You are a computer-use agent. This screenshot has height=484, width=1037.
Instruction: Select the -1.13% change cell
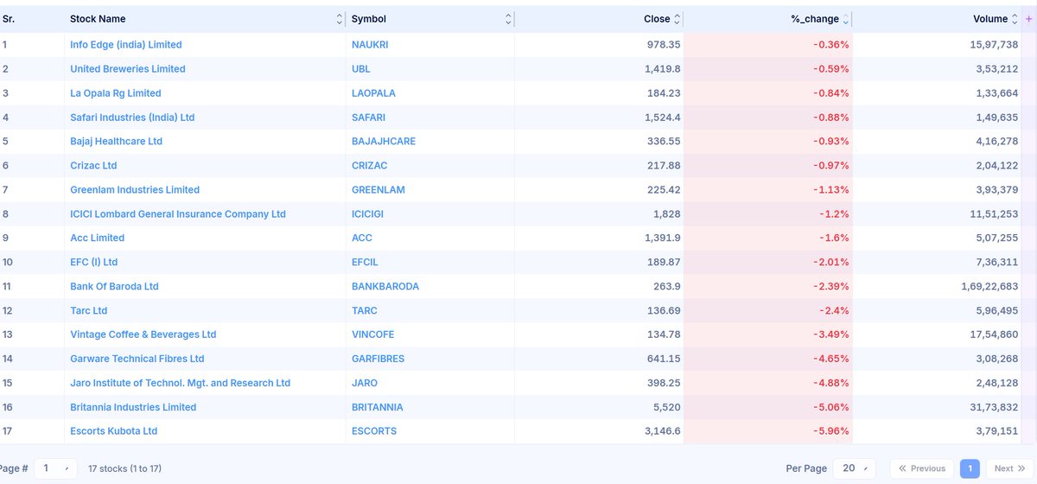[768, 189]
